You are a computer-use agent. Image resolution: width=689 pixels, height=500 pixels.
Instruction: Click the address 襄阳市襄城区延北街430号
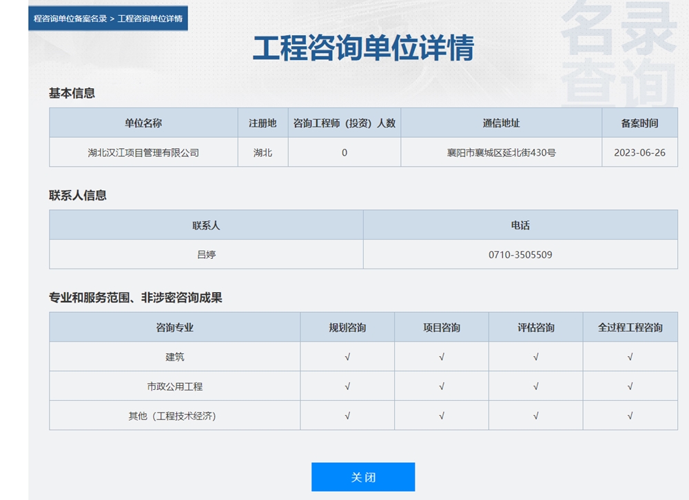[502, 152]
